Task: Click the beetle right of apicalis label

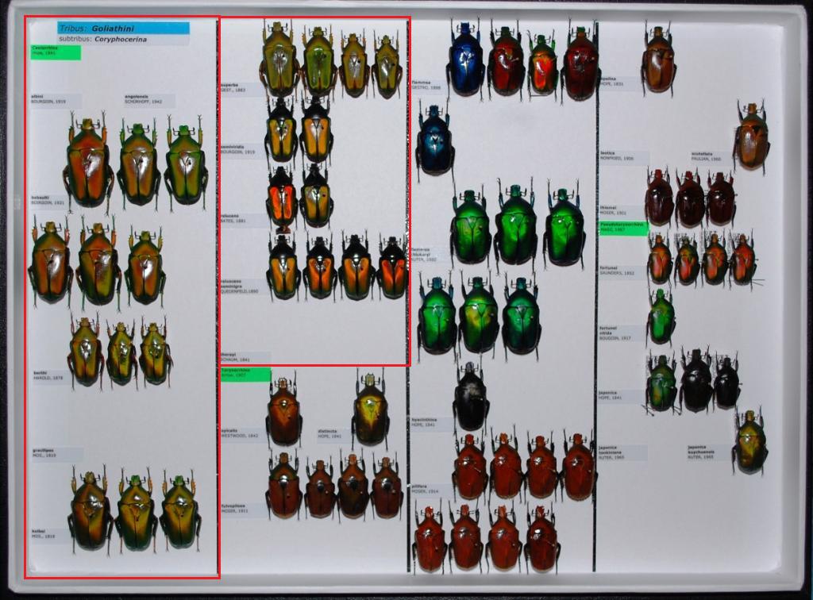Action: [283, 412]
